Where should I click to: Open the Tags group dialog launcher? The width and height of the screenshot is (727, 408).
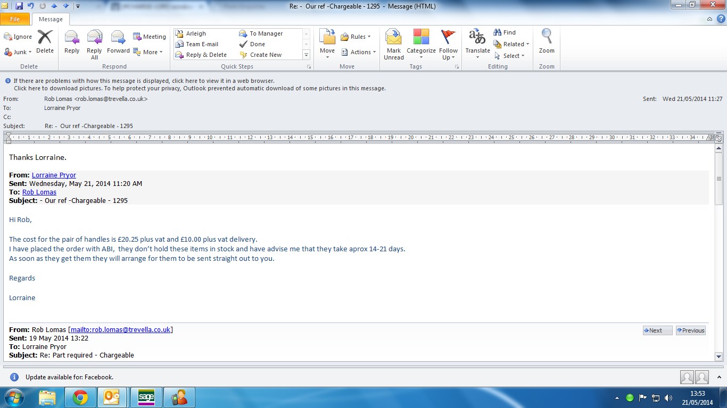coord(457,67)
